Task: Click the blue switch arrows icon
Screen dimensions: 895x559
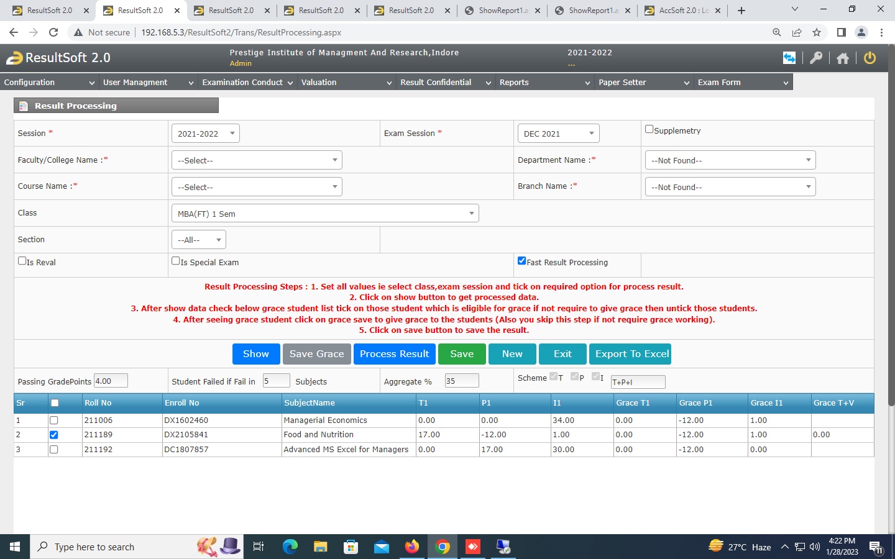Action: pos(789,58)
